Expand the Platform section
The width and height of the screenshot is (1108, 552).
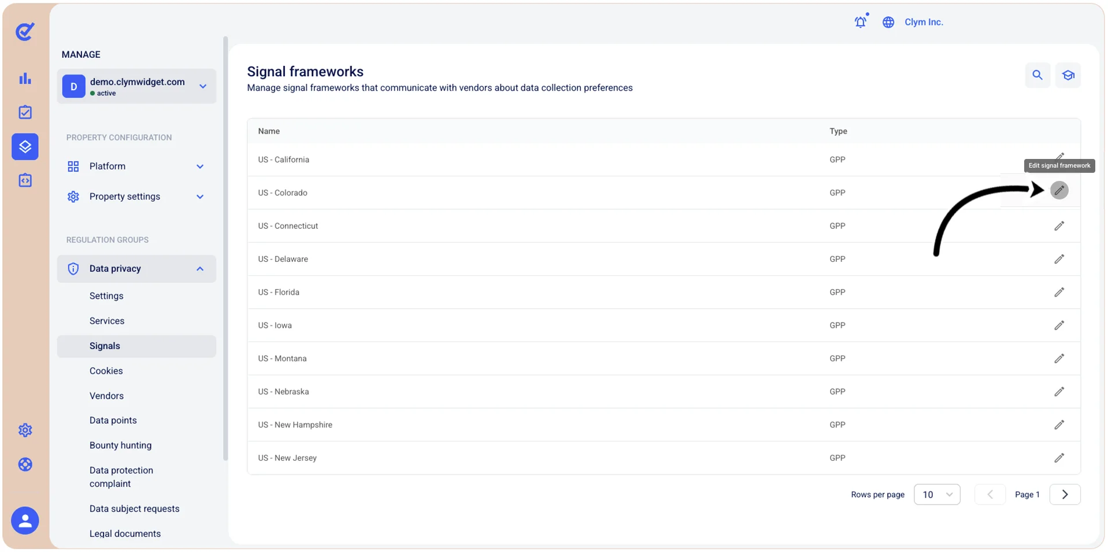click(x=136, y=166)
